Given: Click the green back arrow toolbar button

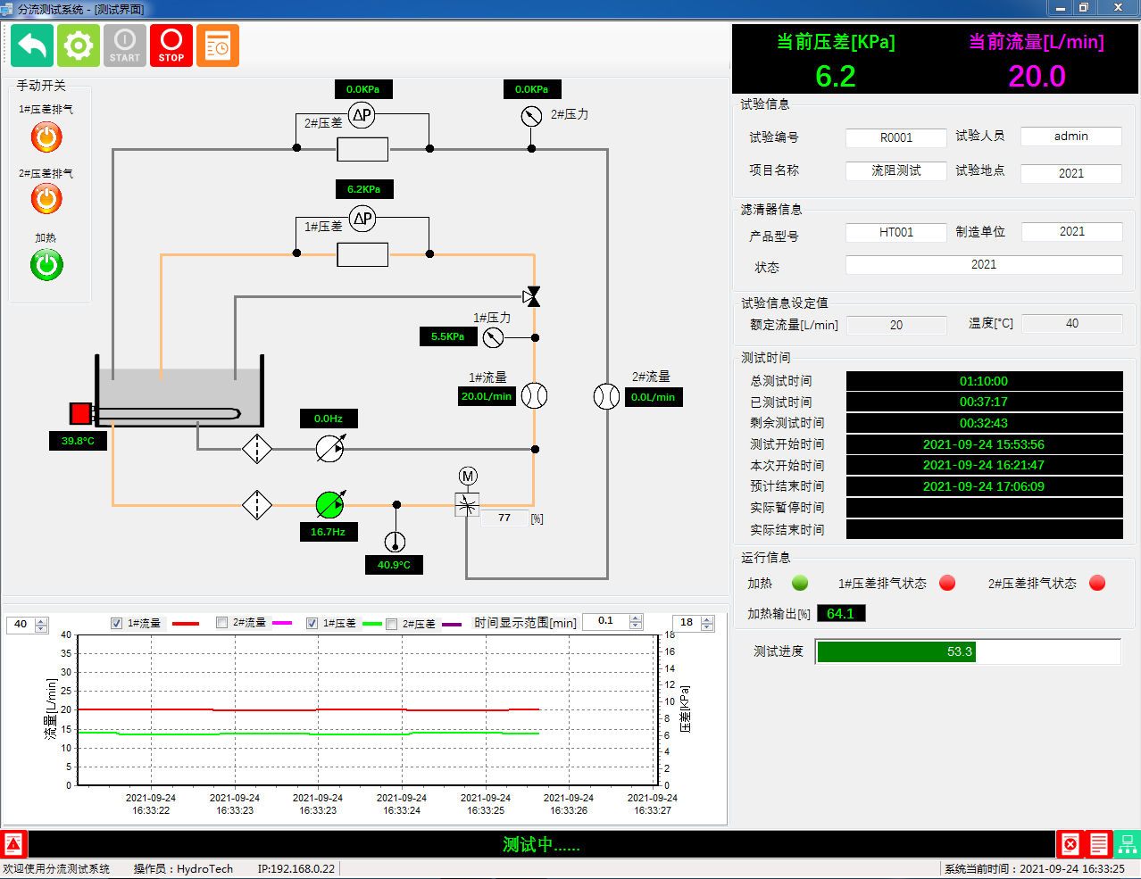Looking at the screenshot, I should [32, 46].
